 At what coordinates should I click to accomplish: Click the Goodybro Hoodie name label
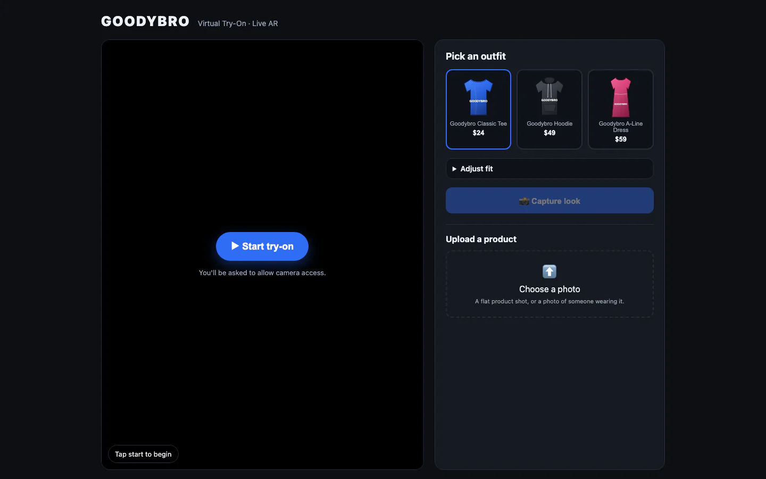pyautogui.click(x=549, y=123)
